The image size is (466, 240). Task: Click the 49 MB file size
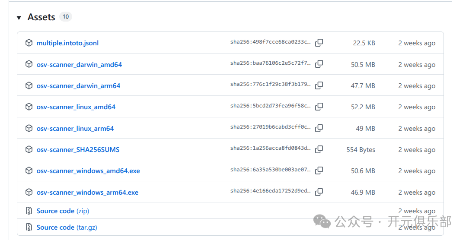point(366,129)
